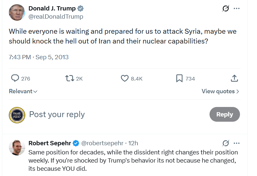
Task: Click the Grok icon on Trump's tweet
Action: coord(226,9)
